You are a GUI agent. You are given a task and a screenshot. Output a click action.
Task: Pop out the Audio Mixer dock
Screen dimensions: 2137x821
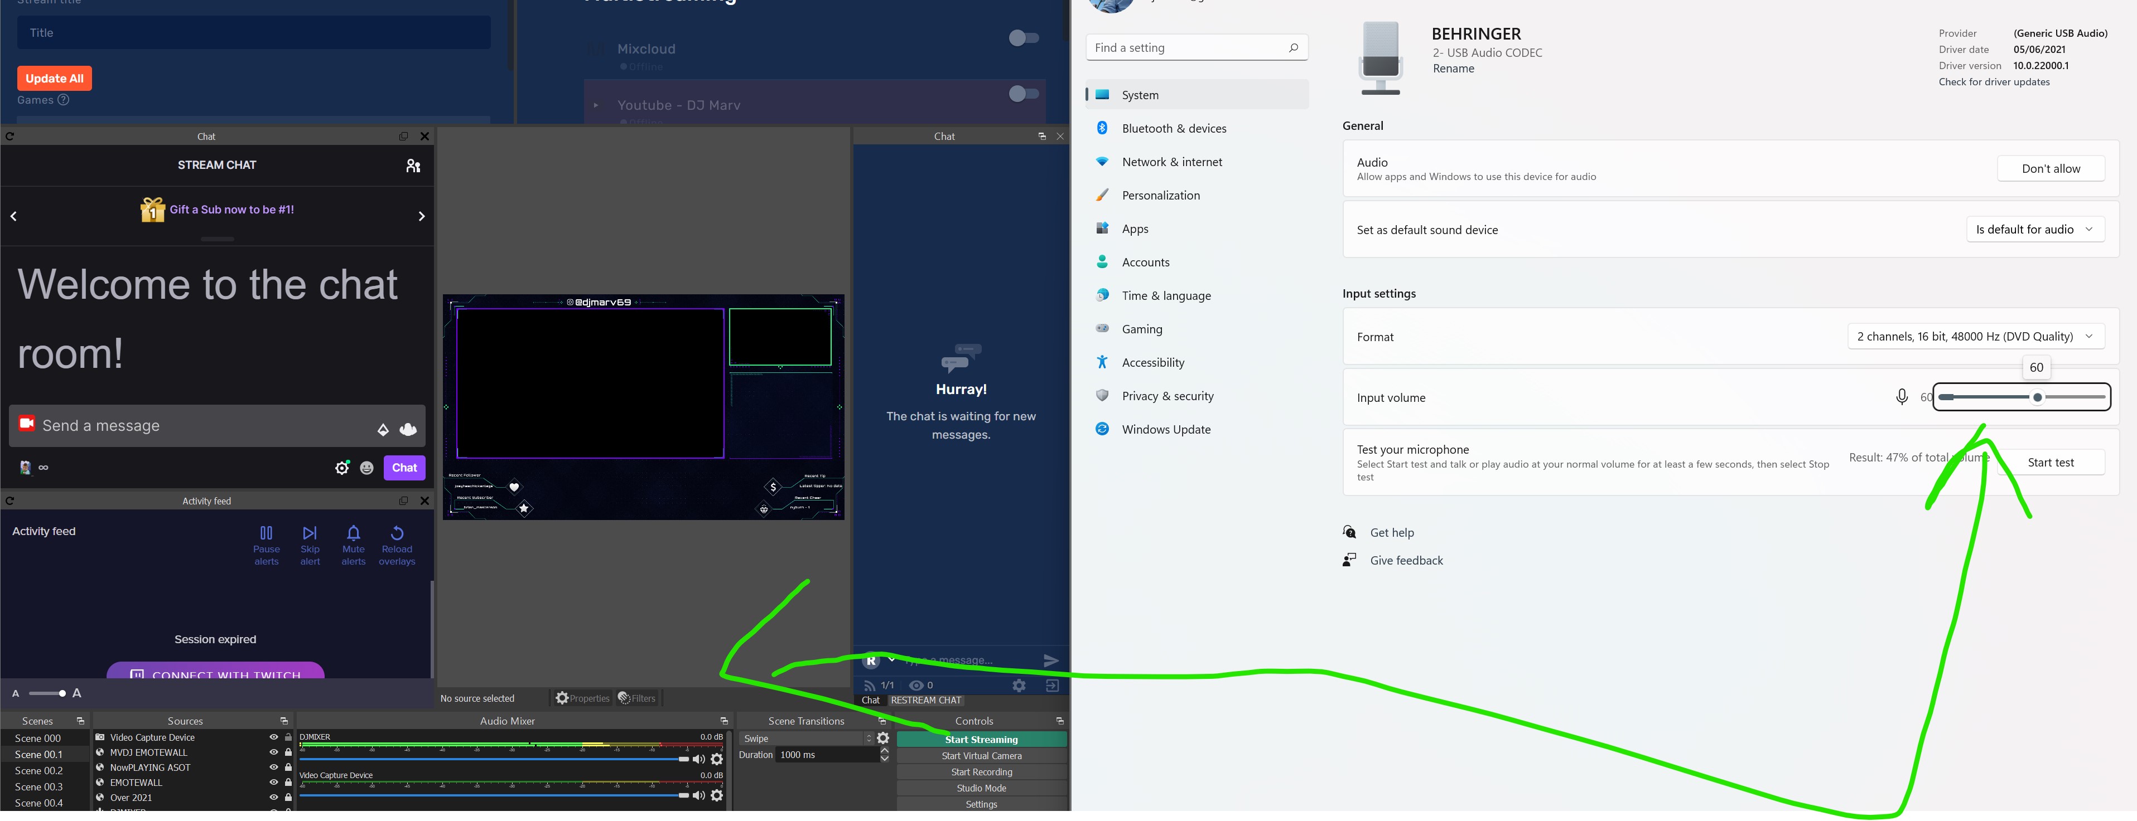(723, 721)
